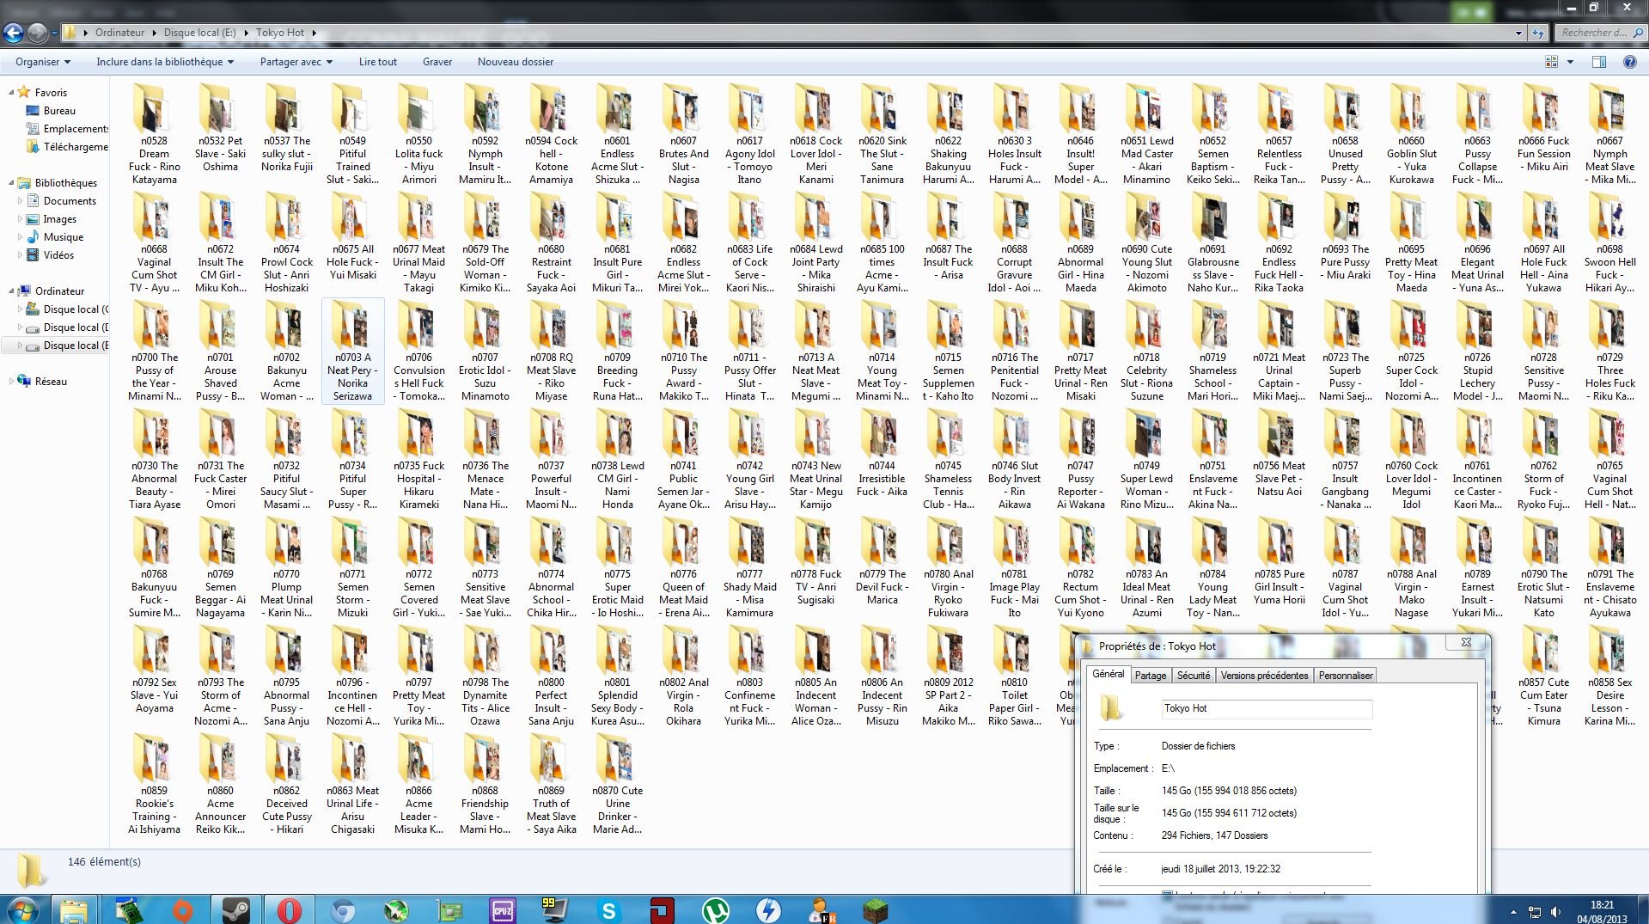This screenshot has width=1649, height=924.
Task: Open uTorrent from the taskbar
Action: point(715,909)
